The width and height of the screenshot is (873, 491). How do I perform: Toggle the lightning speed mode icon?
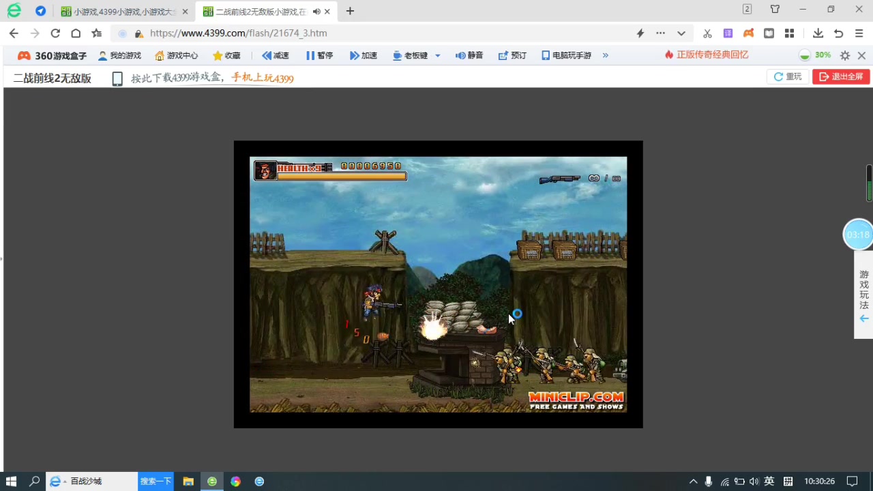(640, 33)
